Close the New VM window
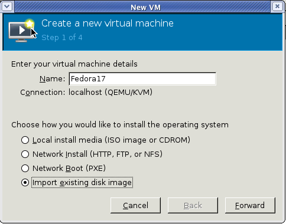286x224 pixels. click(x=278, y=6)
